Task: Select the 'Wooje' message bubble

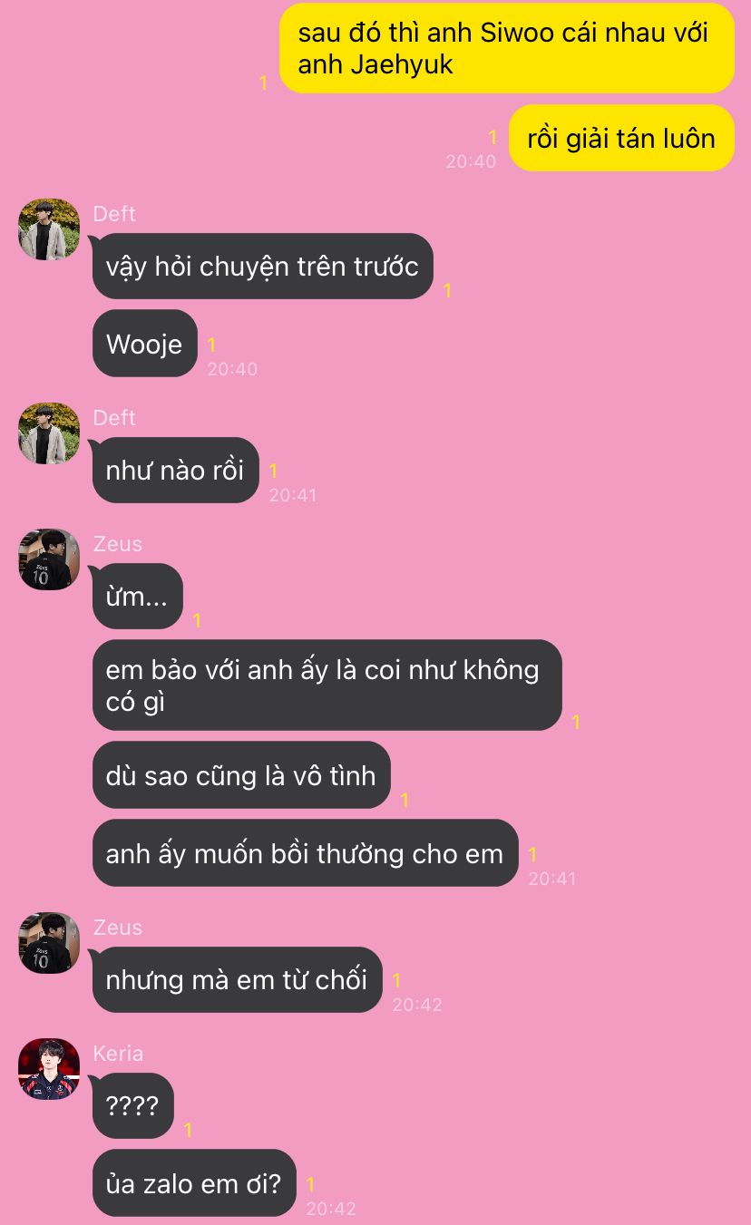Action: coord(144,344)
